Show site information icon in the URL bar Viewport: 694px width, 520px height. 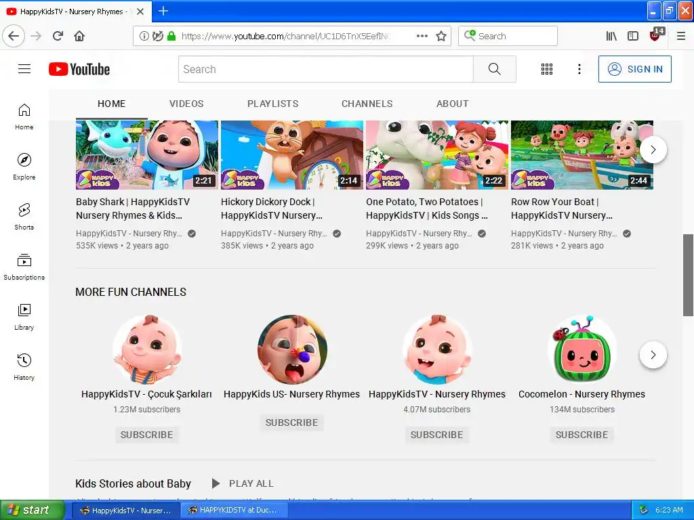pos(144,36)
